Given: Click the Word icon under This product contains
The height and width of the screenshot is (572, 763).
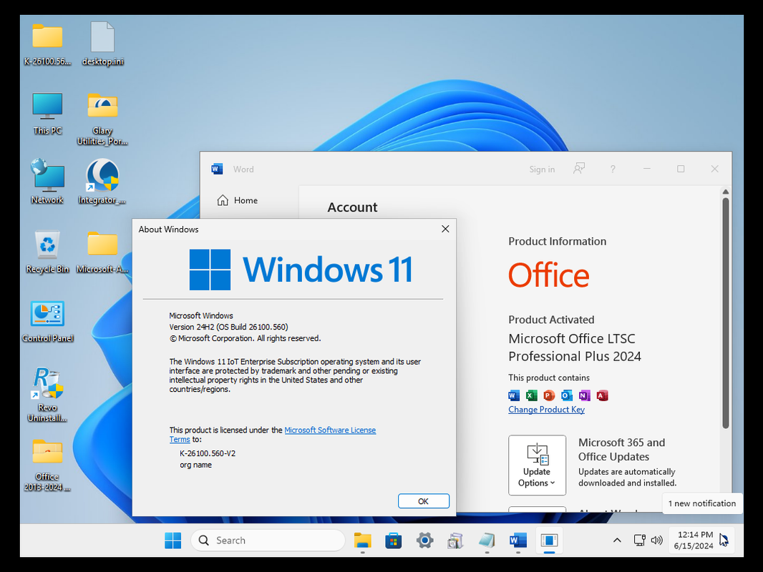Looking at the screenshot, I should pos(514,395).
